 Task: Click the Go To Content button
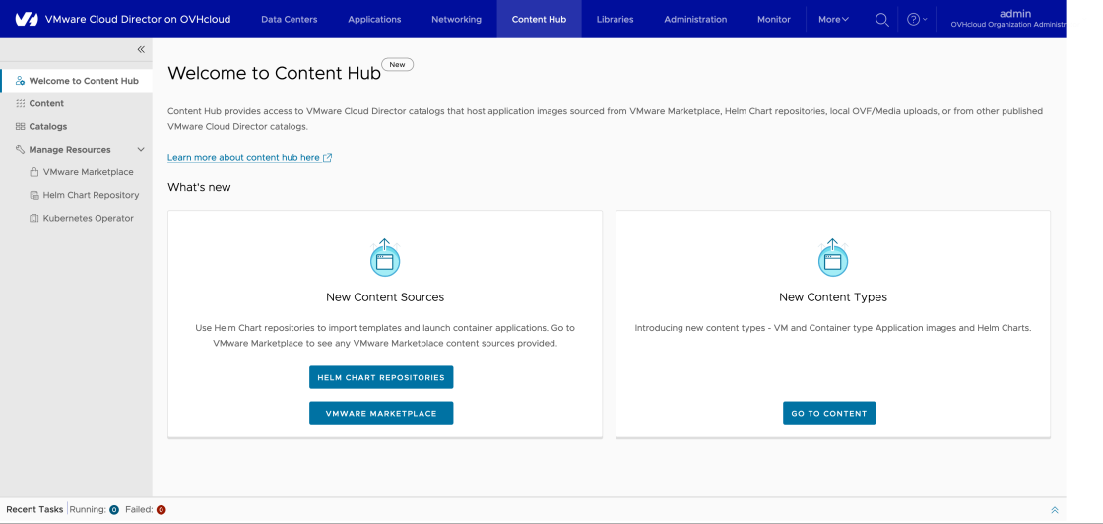(x=829, y=413)
